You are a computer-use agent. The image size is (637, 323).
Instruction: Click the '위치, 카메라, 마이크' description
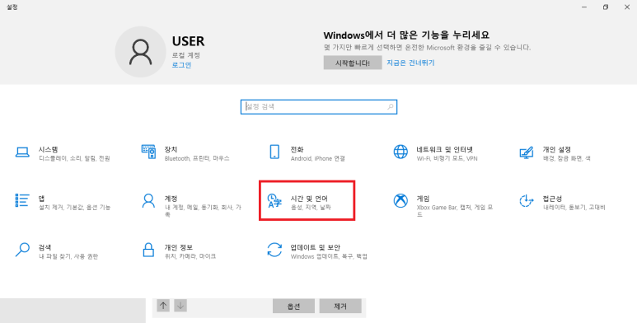190,256
